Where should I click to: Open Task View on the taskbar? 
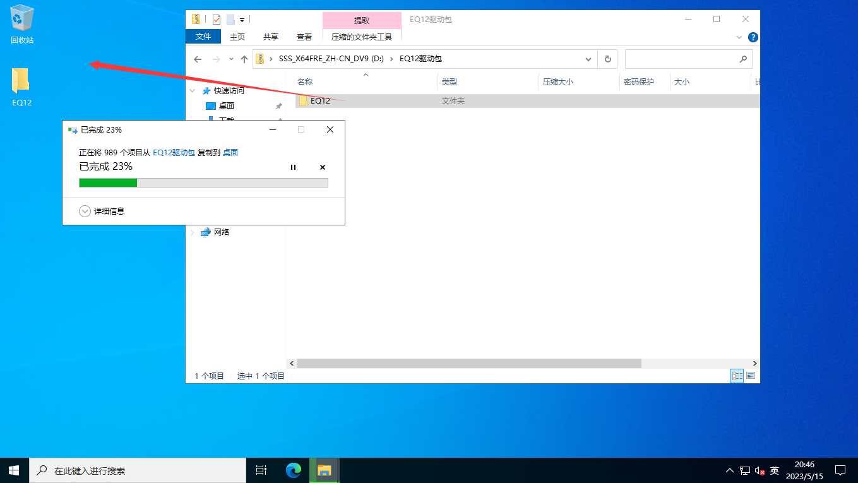[261, 470]
